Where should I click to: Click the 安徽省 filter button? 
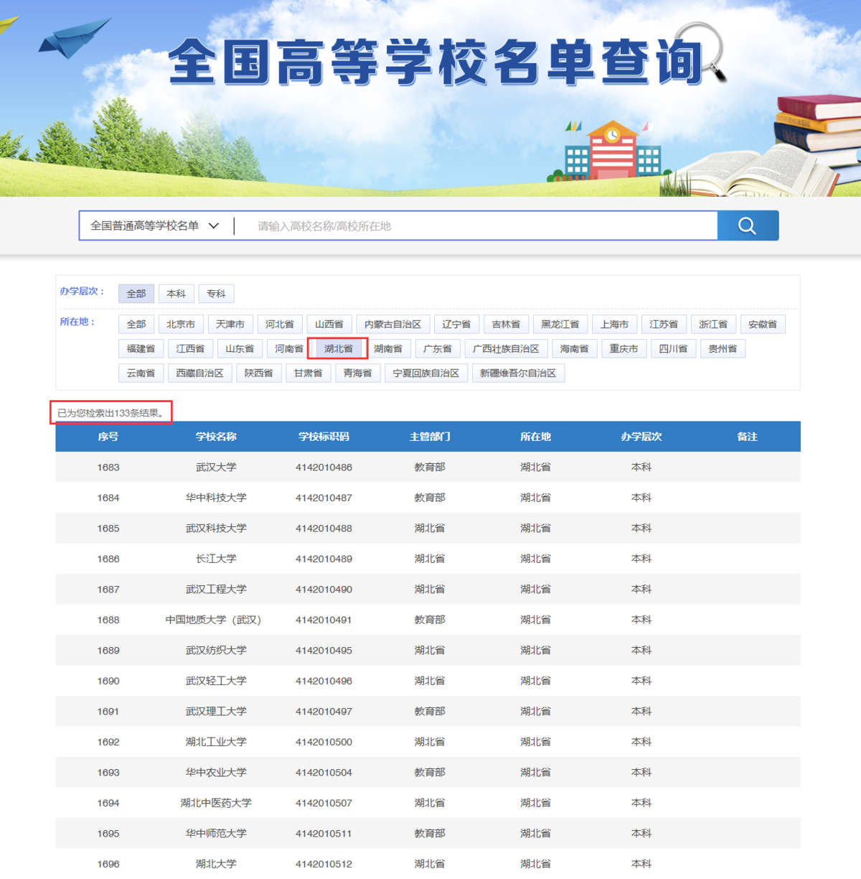763,325
